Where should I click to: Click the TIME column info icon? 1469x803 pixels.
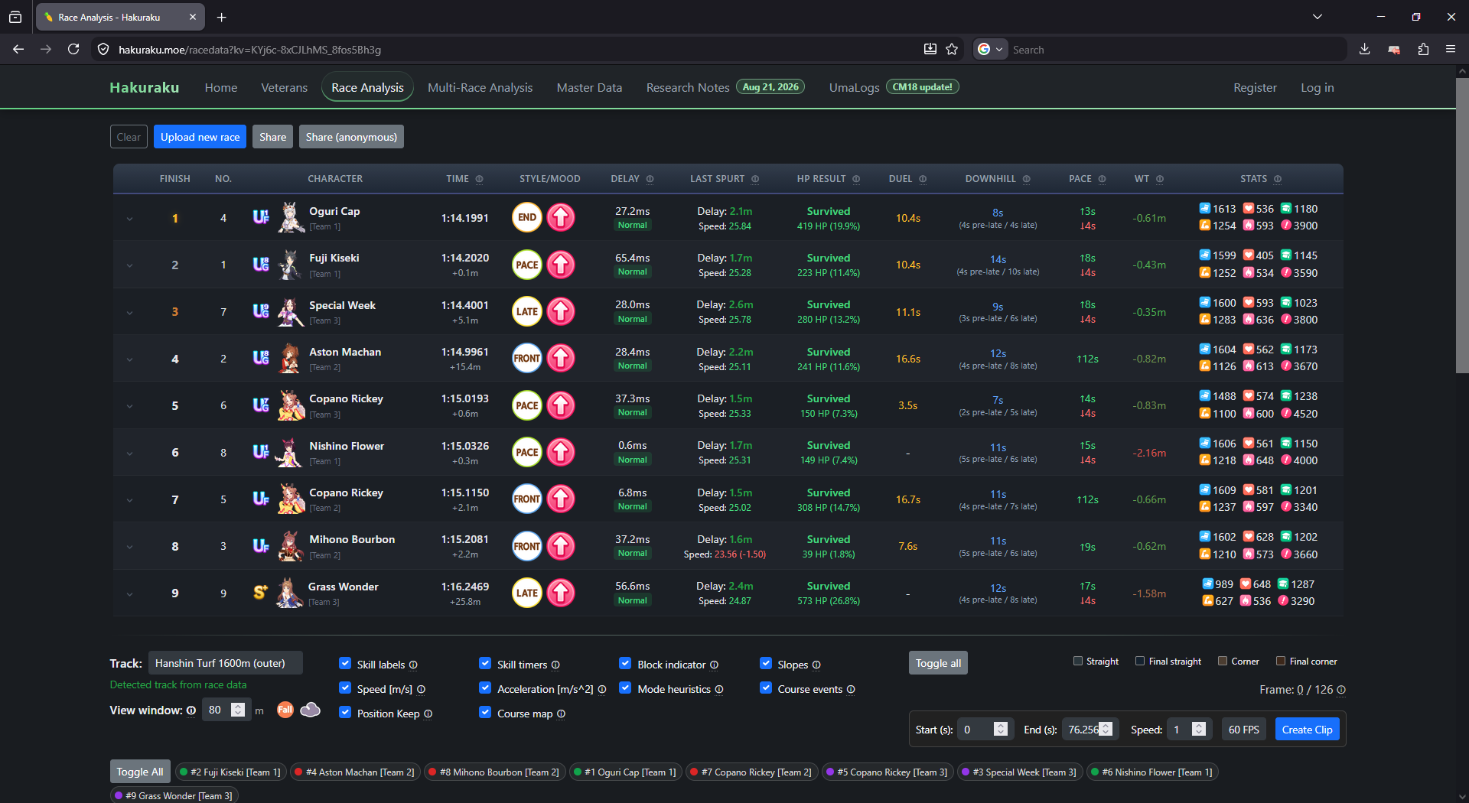pyautogui.click(x=480, y=179)
